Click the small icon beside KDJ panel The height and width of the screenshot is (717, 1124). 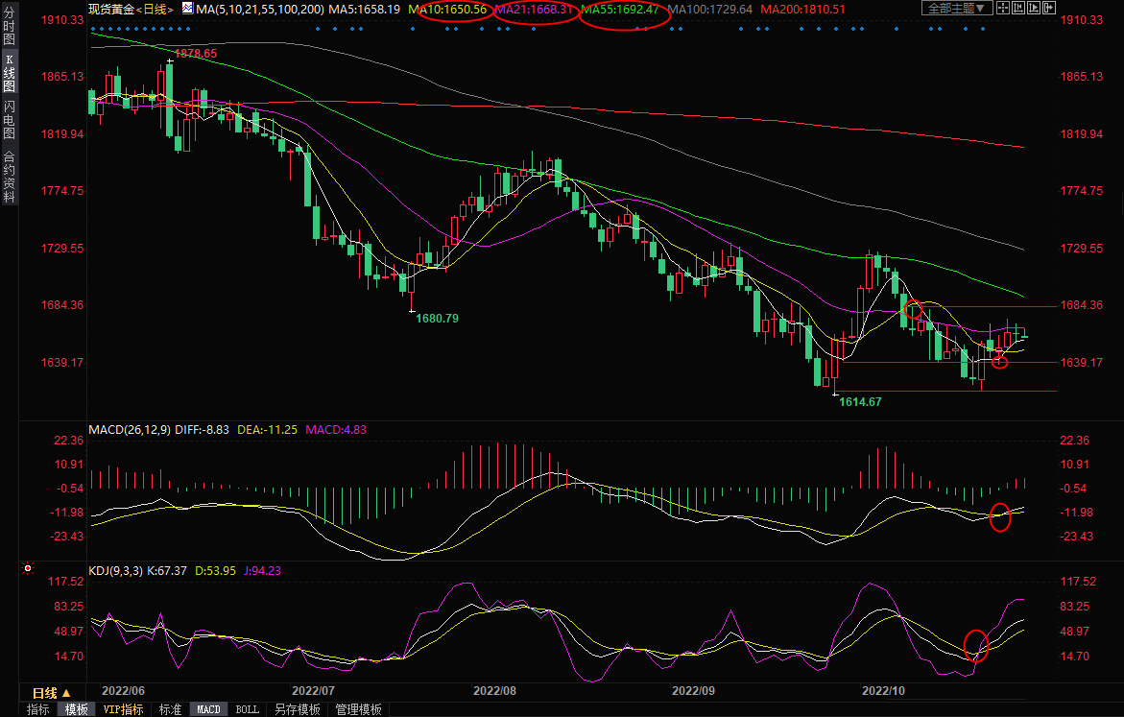coord(28,568)
